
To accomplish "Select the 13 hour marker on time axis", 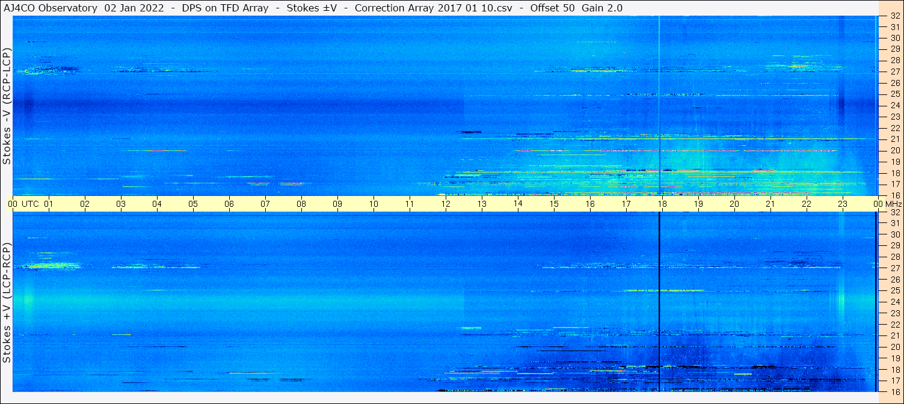I will tap(482, 204).
